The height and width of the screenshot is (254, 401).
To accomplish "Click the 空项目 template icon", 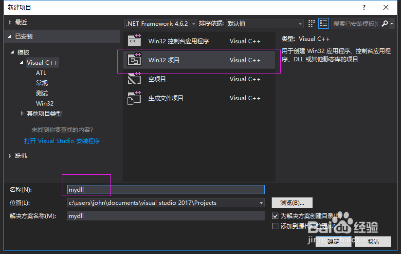I will point(134,79).
